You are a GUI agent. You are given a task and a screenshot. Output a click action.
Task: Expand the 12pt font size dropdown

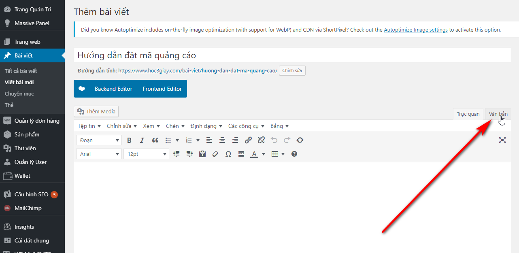146,154
